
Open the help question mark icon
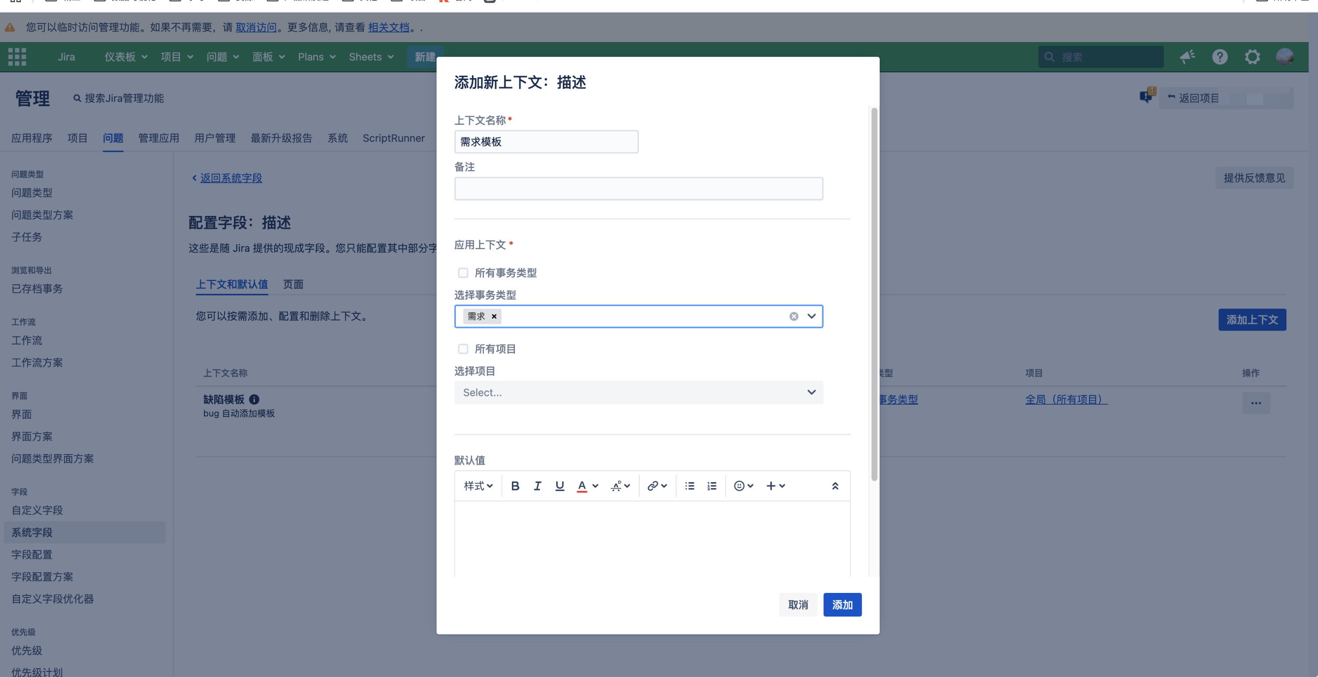1220,57
